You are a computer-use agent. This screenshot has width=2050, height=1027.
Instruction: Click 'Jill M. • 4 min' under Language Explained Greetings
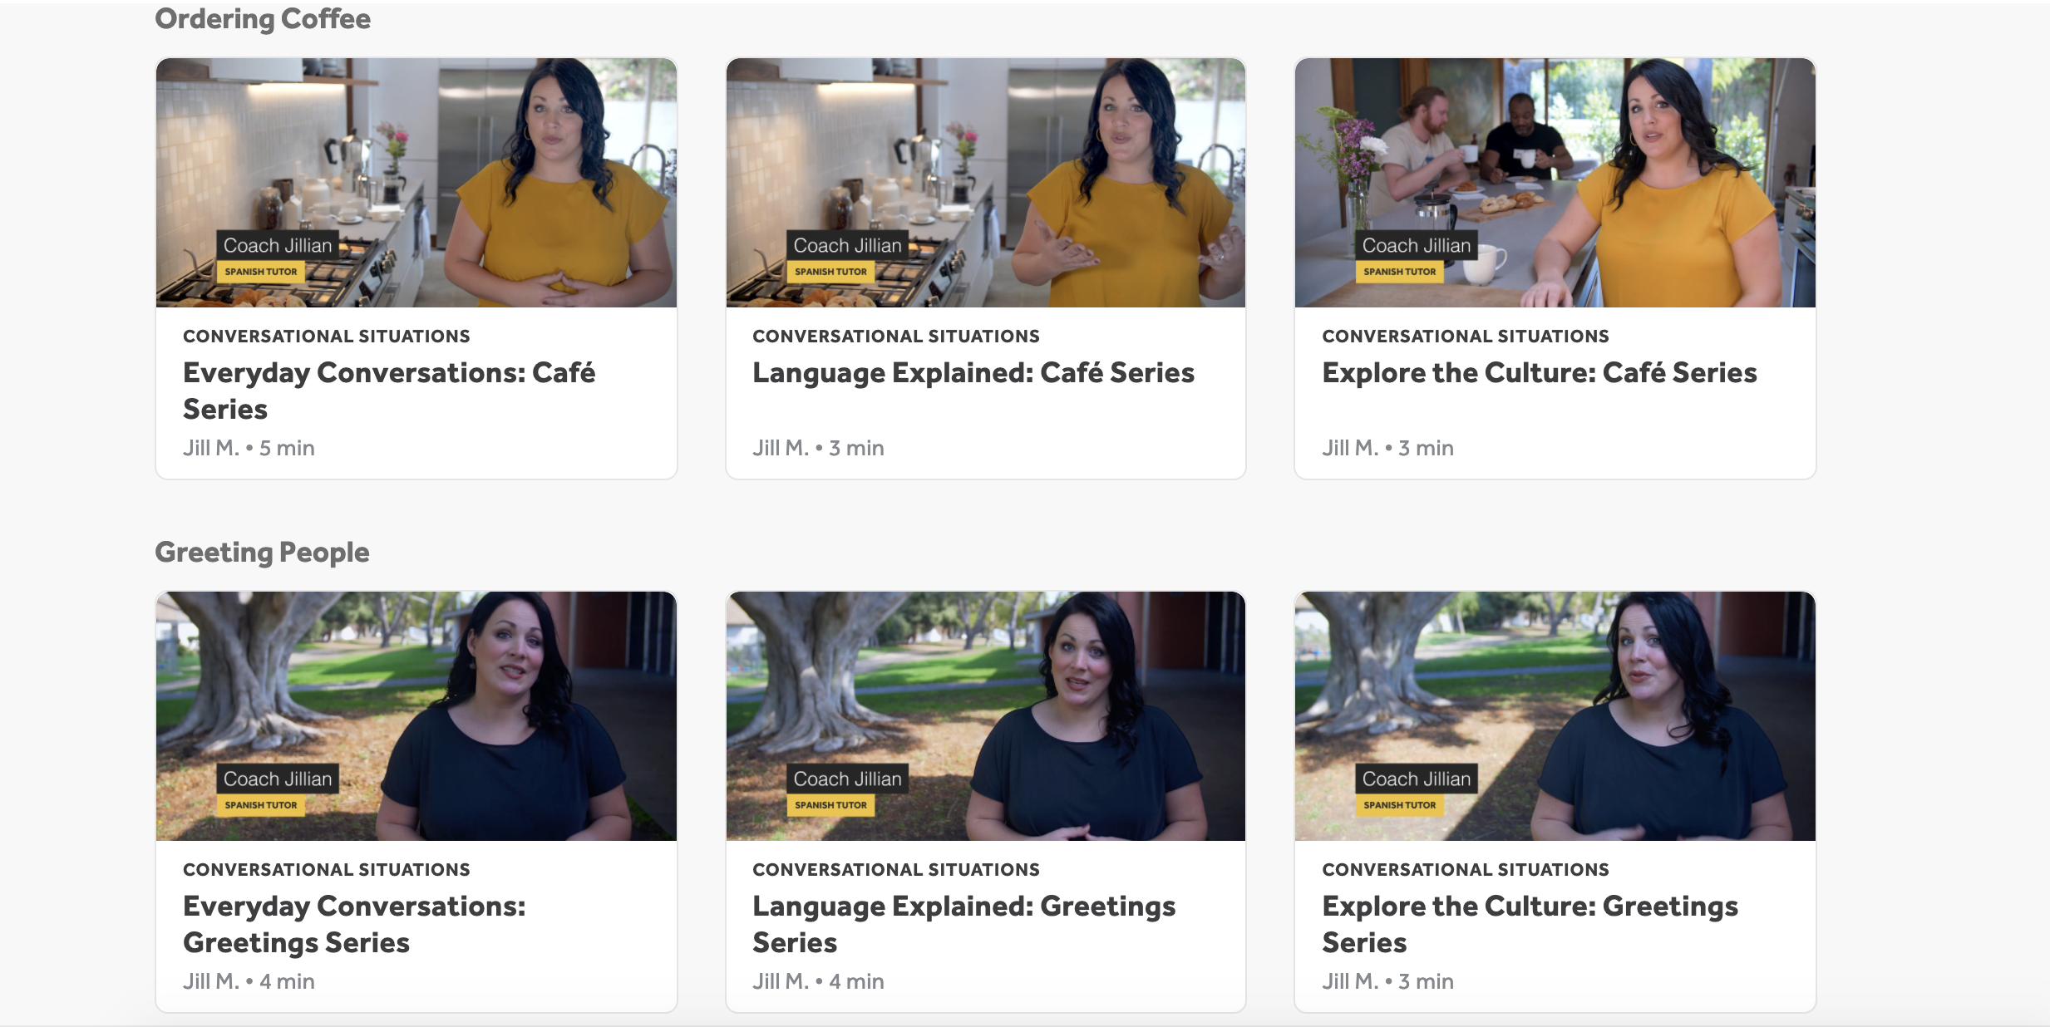point(818,981)
